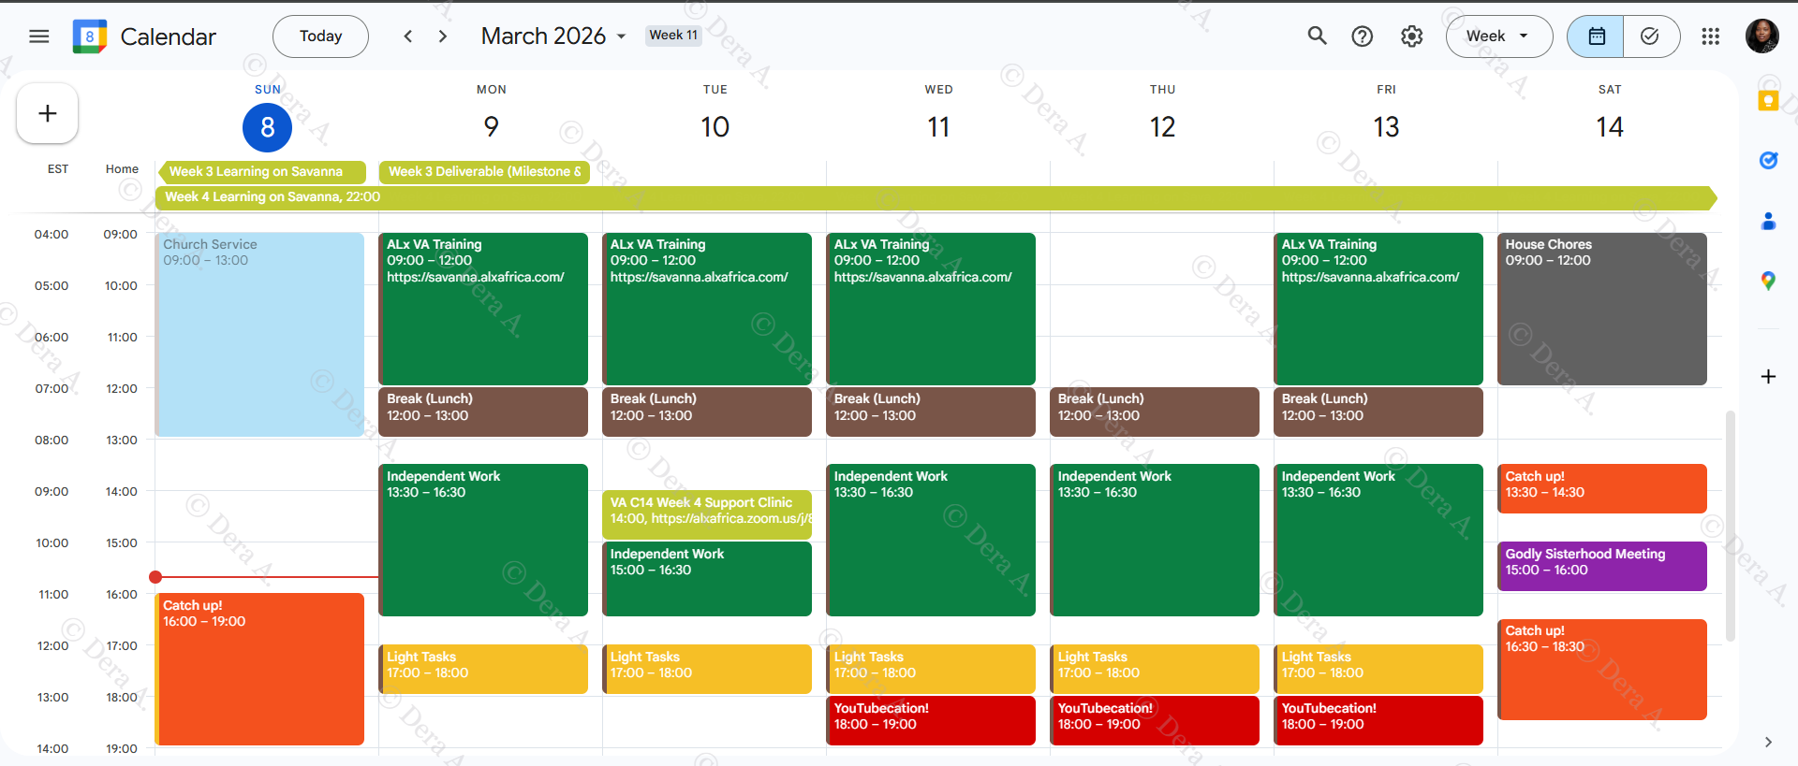Open Week 3 Deliverable Milestone event
1798x766 pixels.
(484, 172)
